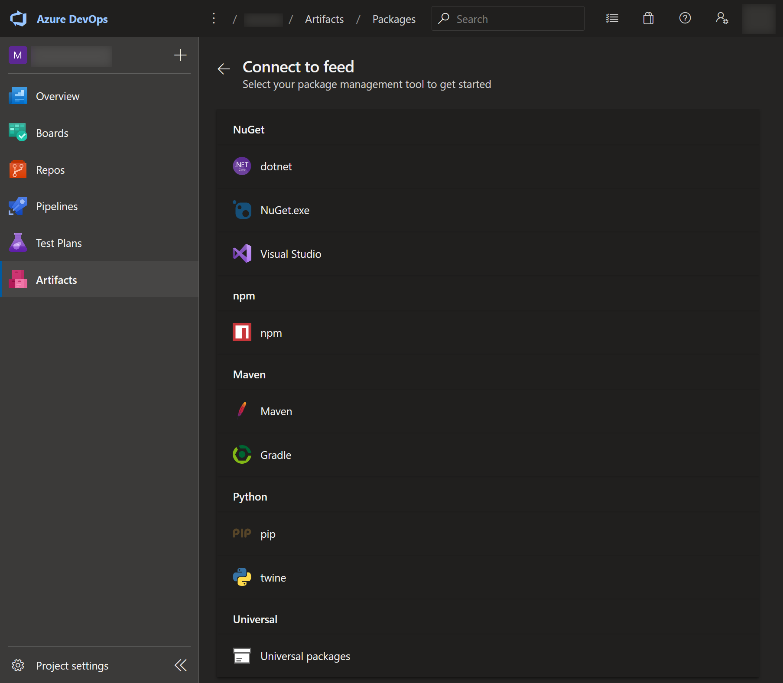
Task: Select twine tool
Action: coord(488,578)
